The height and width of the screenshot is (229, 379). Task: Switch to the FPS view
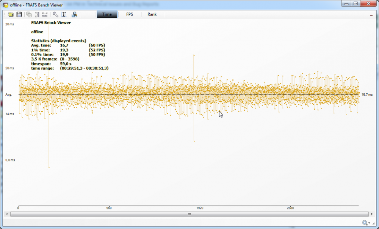point(130,14)
